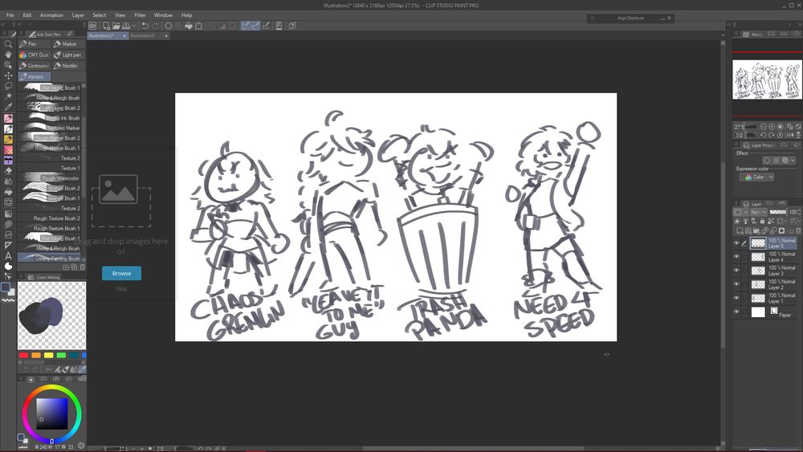Toggle Paper layer visibility eye
The height and width of the screenshot is (452, 803).
pyautogui.click(x=736, y=312)
